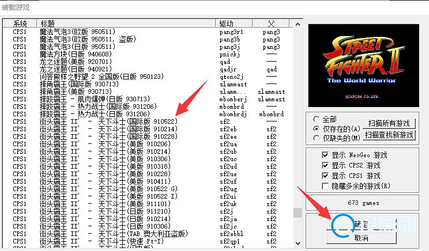Screen dimensions: 429x251
Task: Select 街头霸王 II' 天下斗士(美版 910206) row
Action: coord(148,144)
